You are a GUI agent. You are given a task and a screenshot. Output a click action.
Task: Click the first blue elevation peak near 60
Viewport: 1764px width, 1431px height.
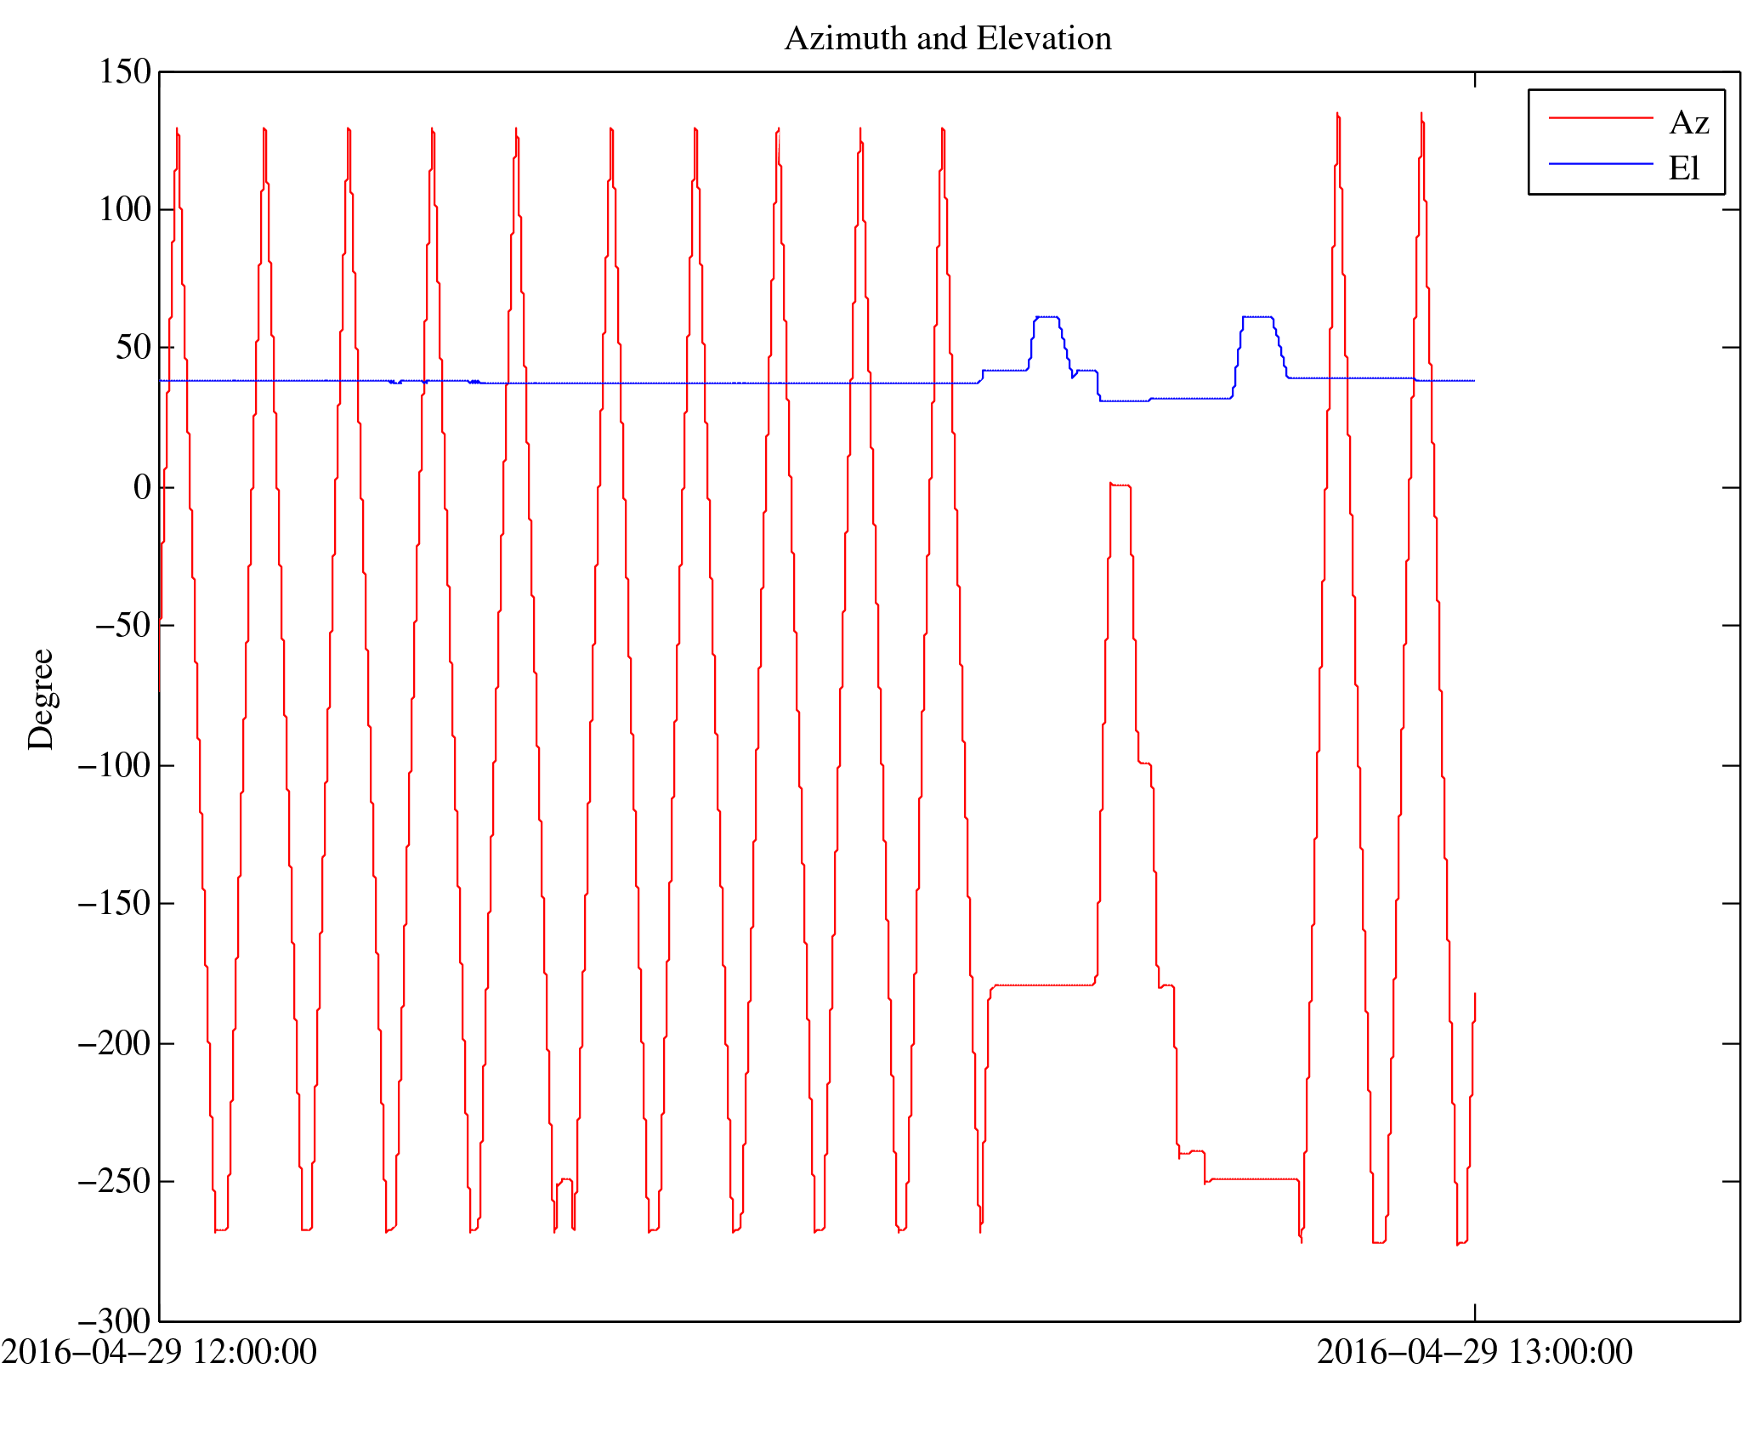pos(1046,317)
